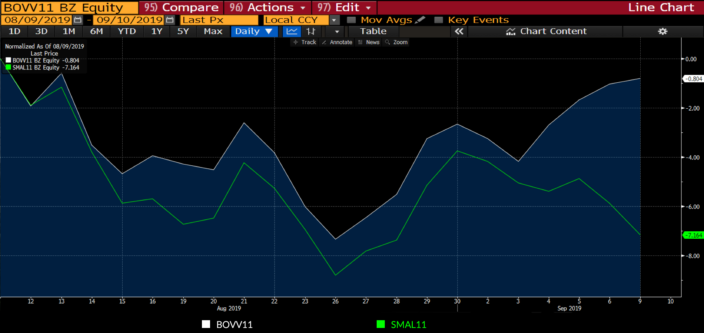Open the Local CCY currency dropdown
This screenshot has height=333, width=704.
[x=334, y=20]
